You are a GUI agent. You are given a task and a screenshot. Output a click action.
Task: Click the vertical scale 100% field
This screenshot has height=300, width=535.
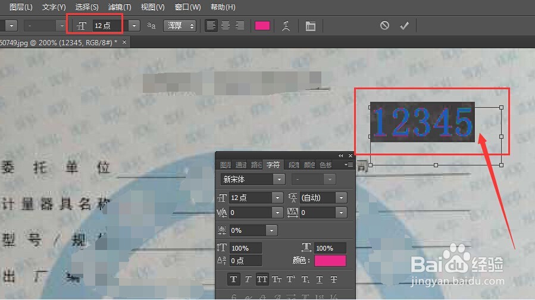(245, 248)
